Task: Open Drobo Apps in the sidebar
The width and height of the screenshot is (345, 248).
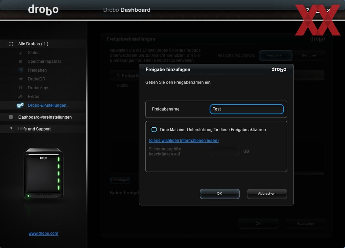Action: [39, 88]
